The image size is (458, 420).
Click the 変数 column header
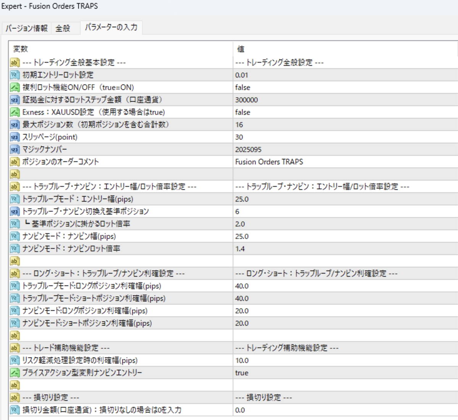point(21,49)
